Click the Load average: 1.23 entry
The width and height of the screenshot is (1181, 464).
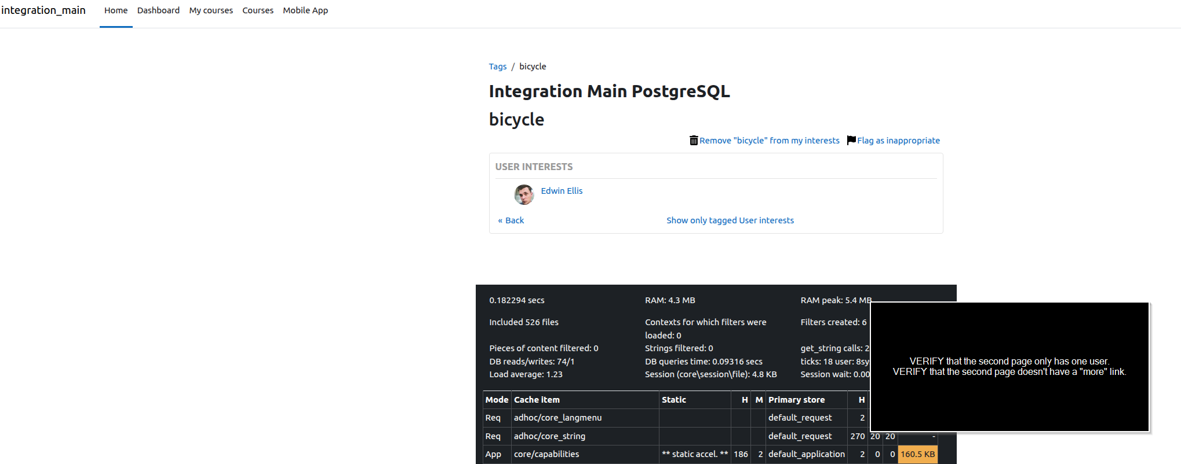point(526,374)
